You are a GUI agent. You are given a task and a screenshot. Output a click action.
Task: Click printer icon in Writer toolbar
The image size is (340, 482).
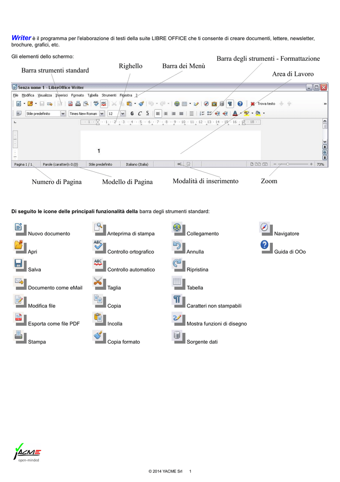pyautogui.click(x=78, y=104)
